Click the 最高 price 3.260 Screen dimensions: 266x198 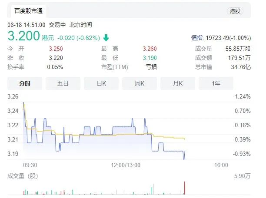coord(150,49)
